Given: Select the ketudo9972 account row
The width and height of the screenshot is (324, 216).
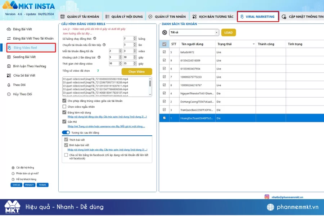Looking at the screenshot, I should (194, 52).
